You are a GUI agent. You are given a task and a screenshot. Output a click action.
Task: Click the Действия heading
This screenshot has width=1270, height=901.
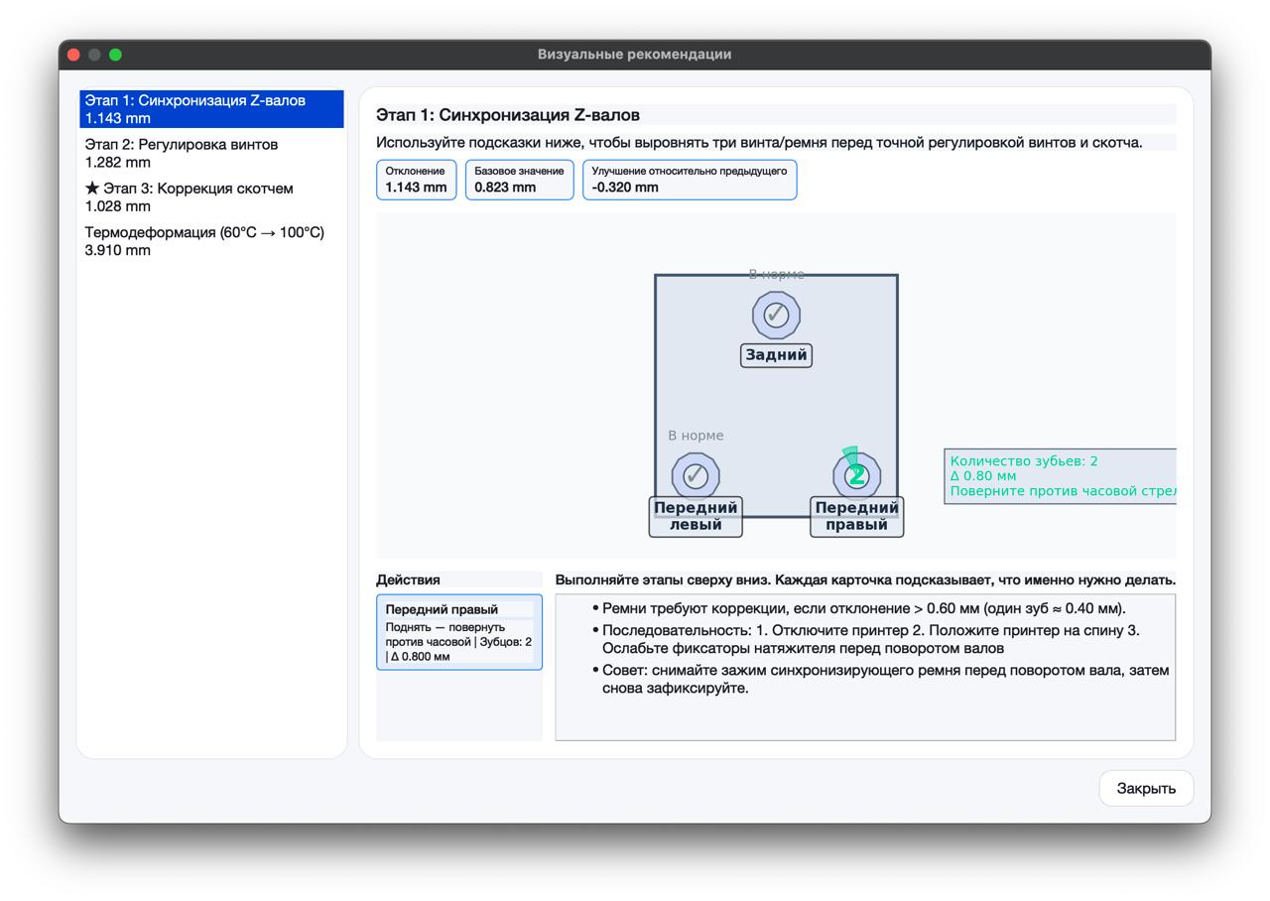tap(408, 579)
